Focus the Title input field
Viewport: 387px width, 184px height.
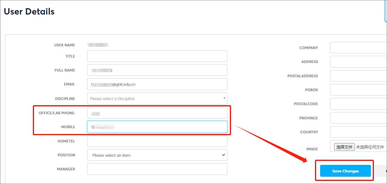[157, 56]
